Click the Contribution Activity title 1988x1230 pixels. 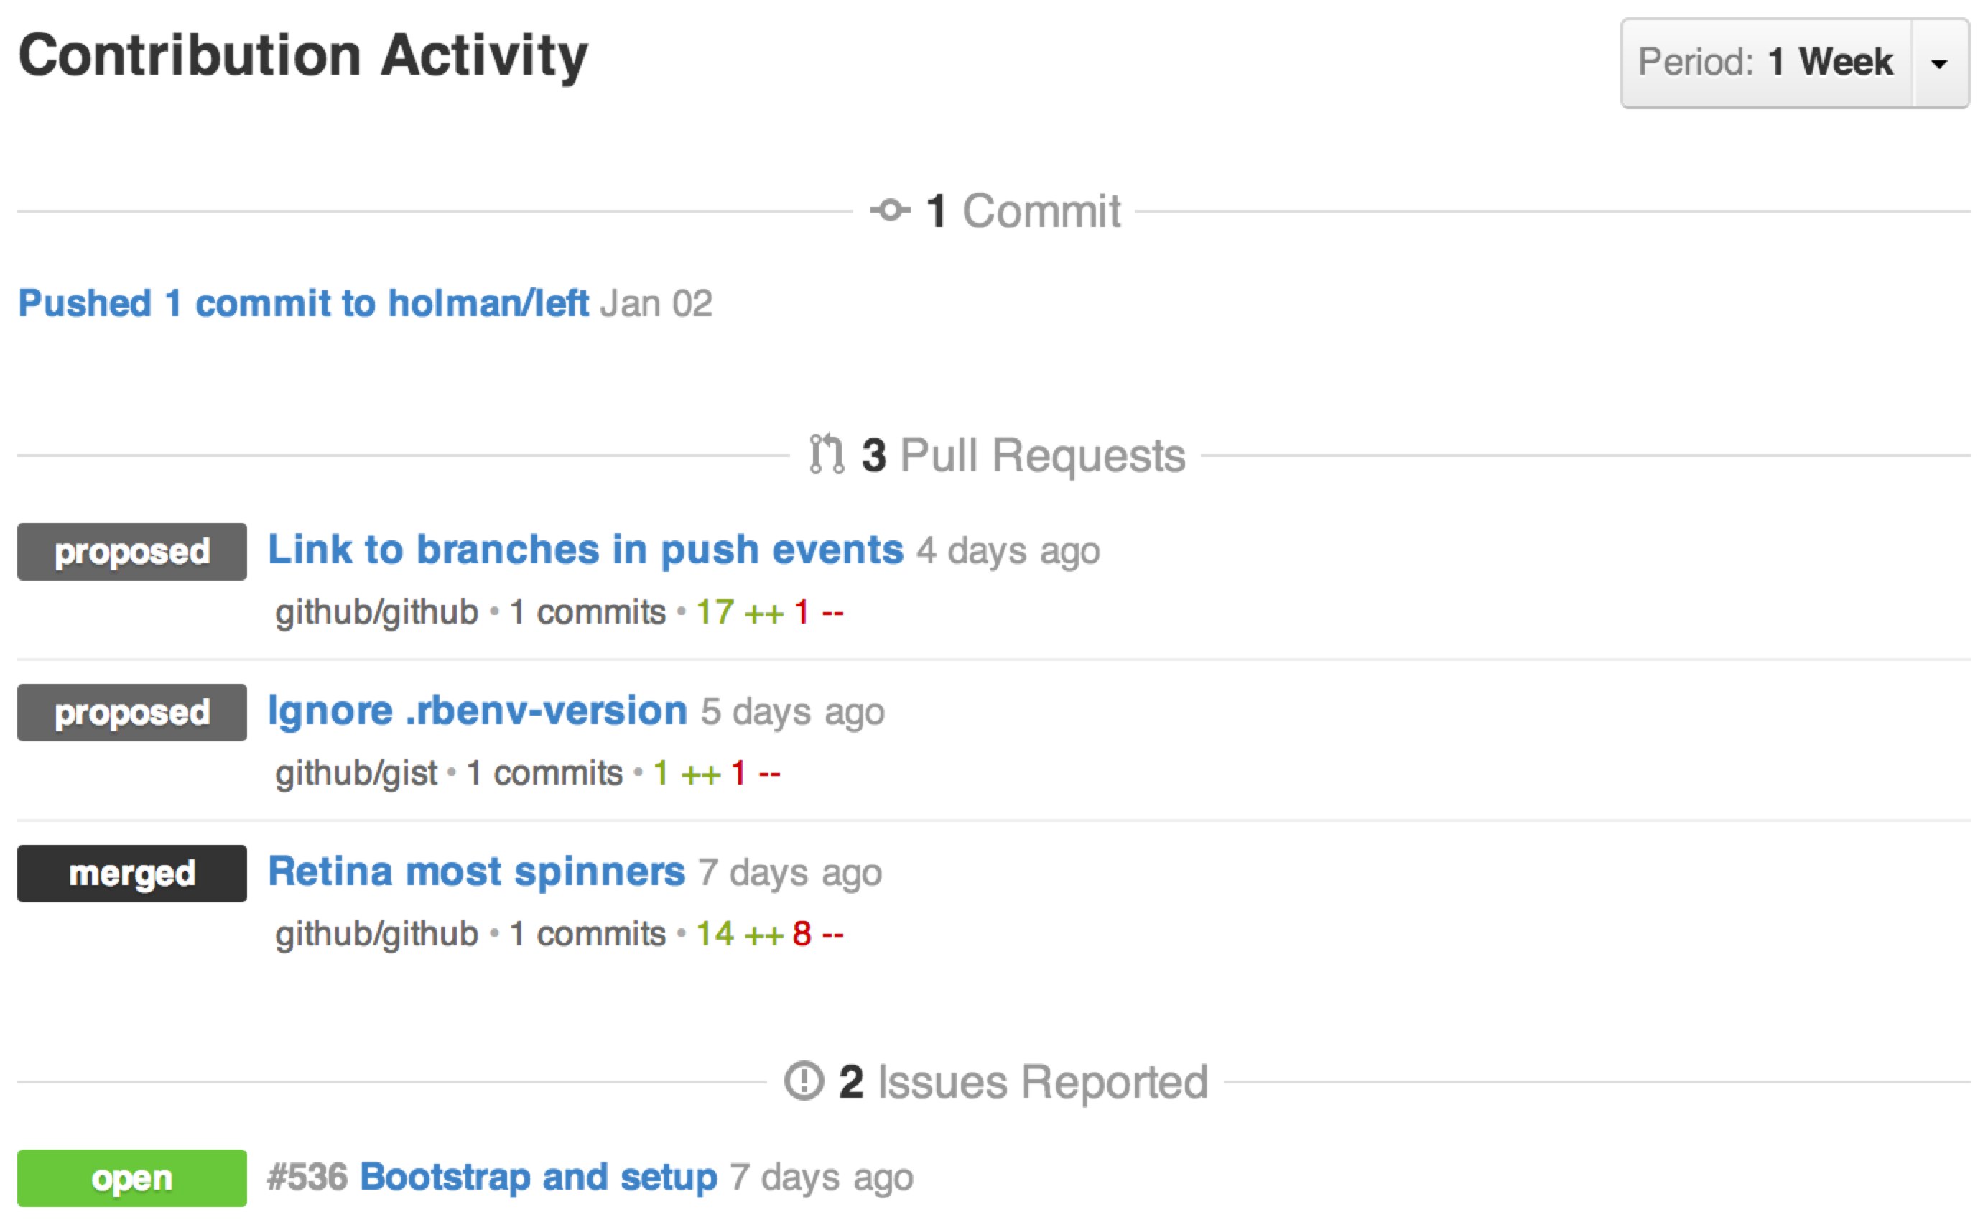303,55
